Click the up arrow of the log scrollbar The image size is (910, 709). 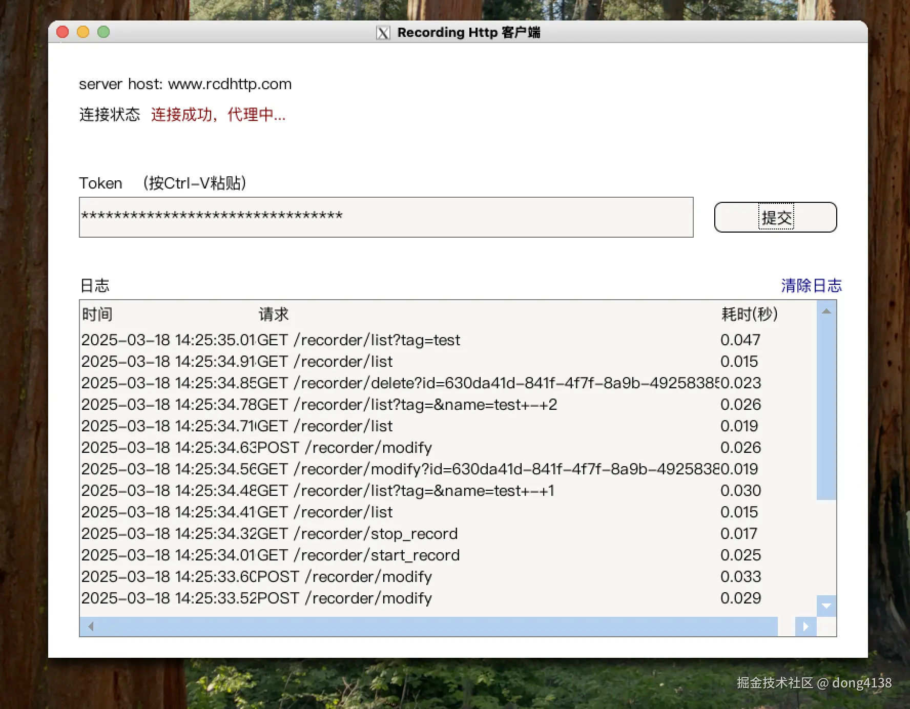point(826,310)
